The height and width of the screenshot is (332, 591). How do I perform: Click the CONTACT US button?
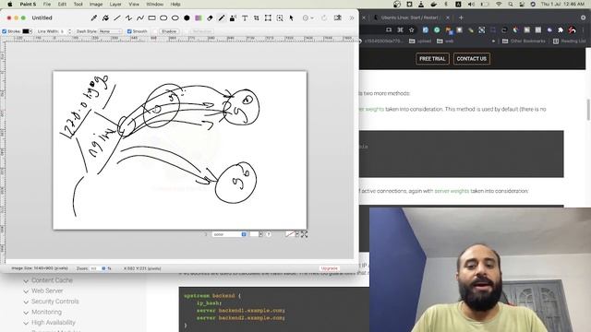pos(472,59)
